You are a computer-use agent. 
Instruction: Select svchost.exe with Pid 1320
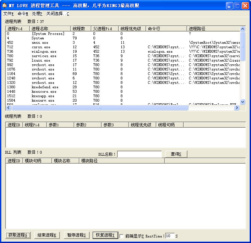tap(123, 83)
